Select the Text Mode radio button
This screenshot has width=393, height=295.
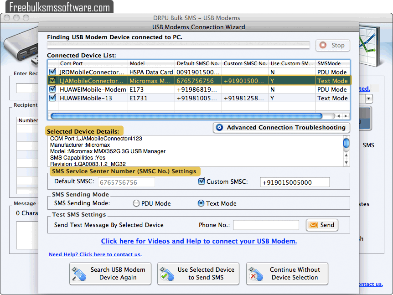click(x=201, y=203)
